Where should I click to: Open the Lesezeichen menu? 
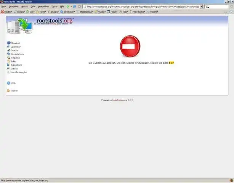click(43, 6)
